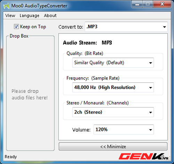Click the GENK.VN logo
The height and width of the screenshot is (164, 174).
click(143, 156)
